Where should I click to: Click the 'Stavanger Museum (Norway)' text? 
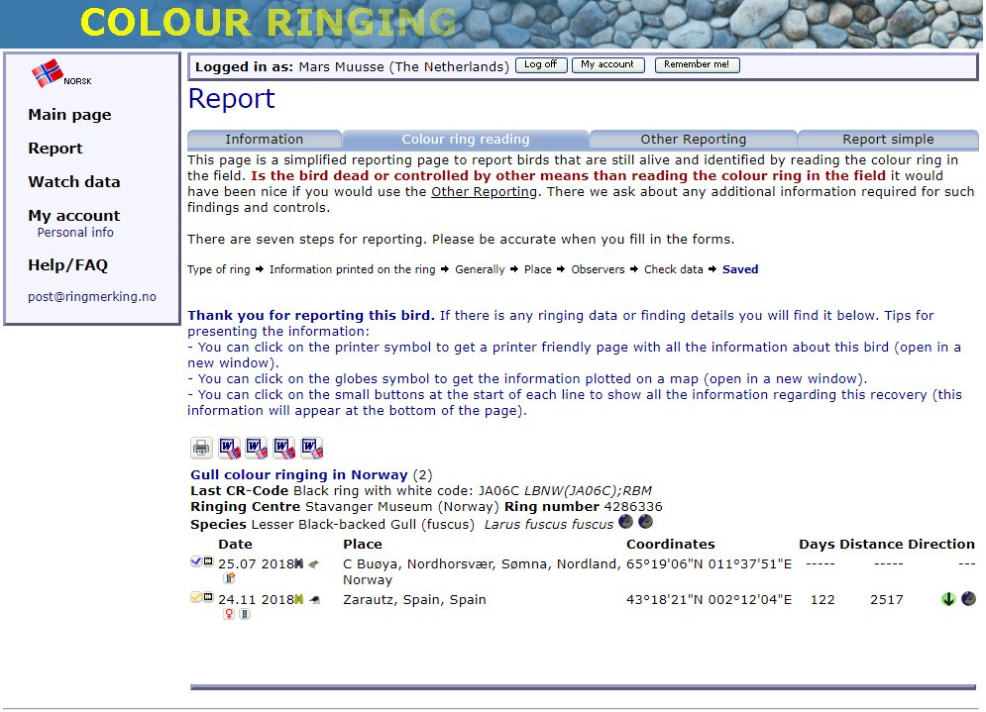[x=402, y=507]
